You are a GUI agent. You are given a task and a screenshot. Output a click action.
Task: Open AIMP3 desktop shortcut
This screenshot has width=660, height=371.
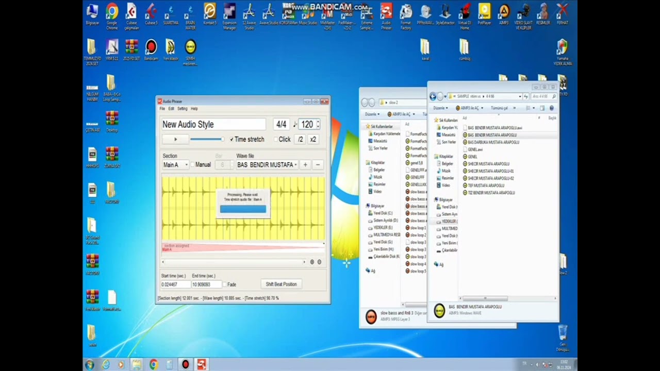coord(504,14)
